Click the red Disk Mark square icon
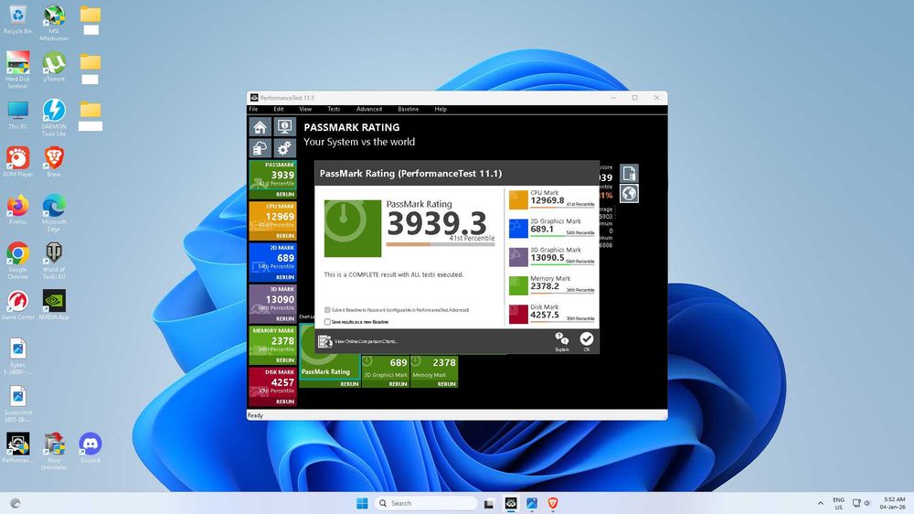914x514 pixels. [518, 314]
